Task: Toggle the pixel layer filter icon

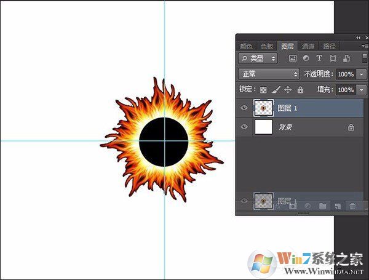Action: 293,58
